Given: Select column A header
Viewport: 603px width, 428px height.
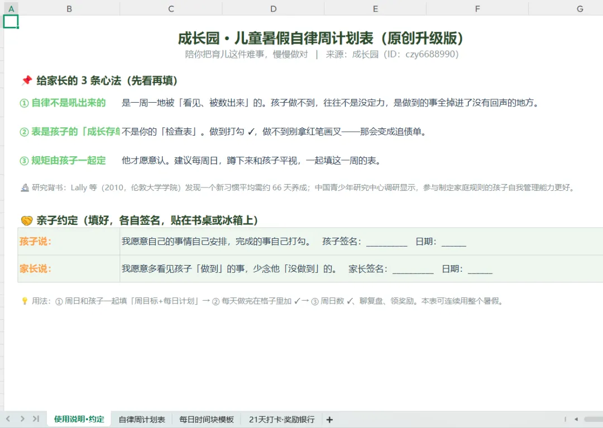Looking at the screenshot, I should [x=11, y=8].
